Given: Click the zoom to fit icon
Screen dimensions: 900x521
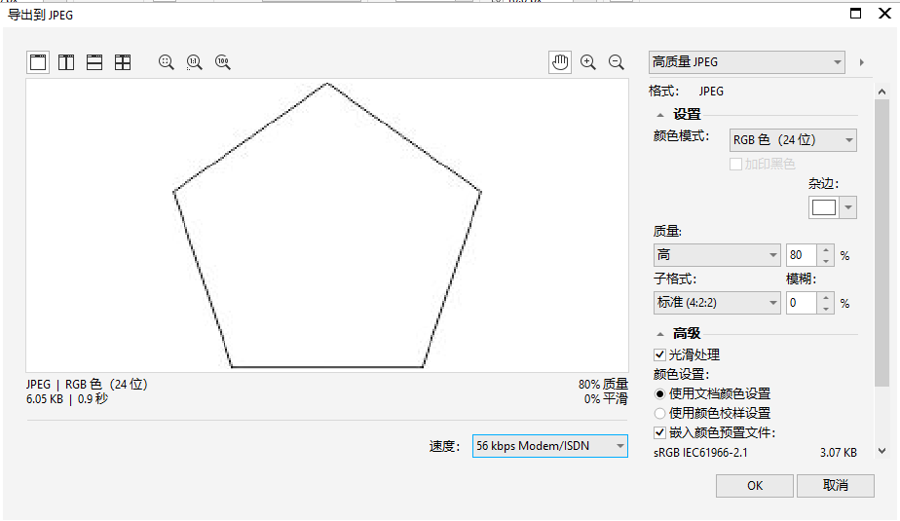Looking at the screenshot, I should pyautogui.click(x=167, y=62).
